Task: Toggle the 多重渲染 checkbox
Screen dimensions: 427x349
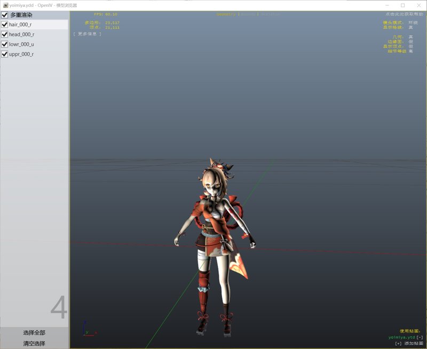Action: click(4, 15)
